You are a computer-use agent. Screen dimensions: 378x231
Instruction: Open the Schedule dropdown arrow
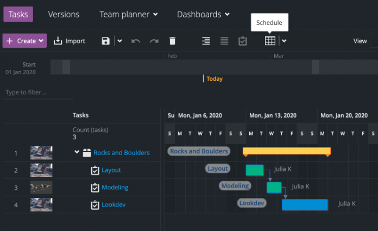(x=283, y=41)
